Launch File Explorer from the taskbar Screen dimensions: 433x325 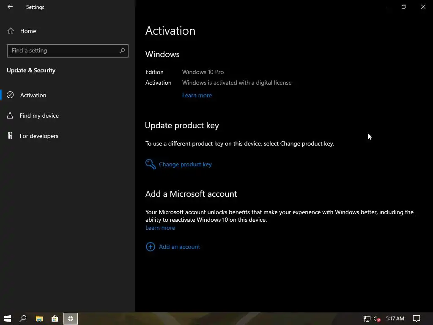39,319
